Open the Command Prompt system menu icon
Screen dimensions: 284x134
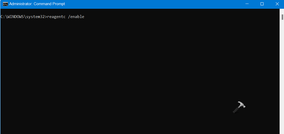point(5,4)
